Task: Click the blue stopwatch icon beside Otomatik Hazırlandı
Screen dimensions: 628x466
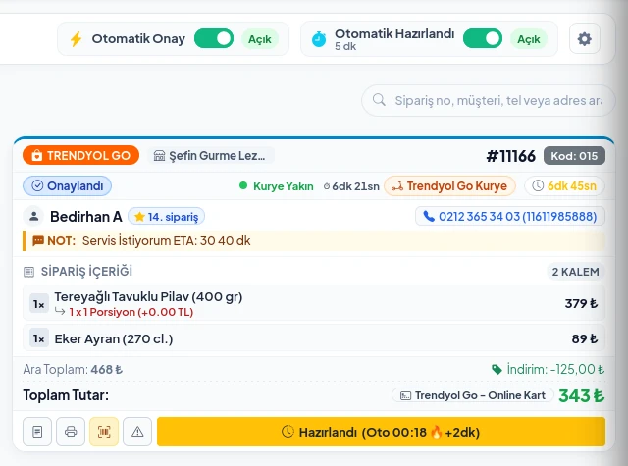Action: (x=319, y=39)
